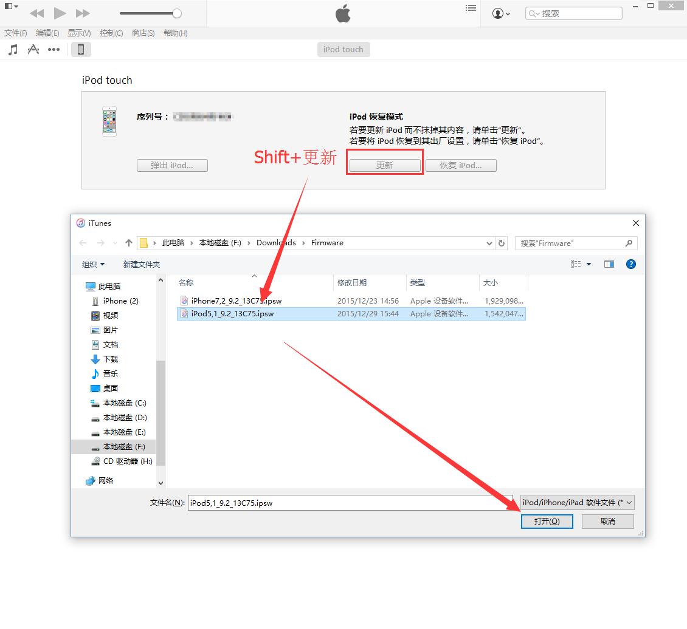Click the 恢复 iPod... button
Screen dimensions: 687x629
(461, 165)
